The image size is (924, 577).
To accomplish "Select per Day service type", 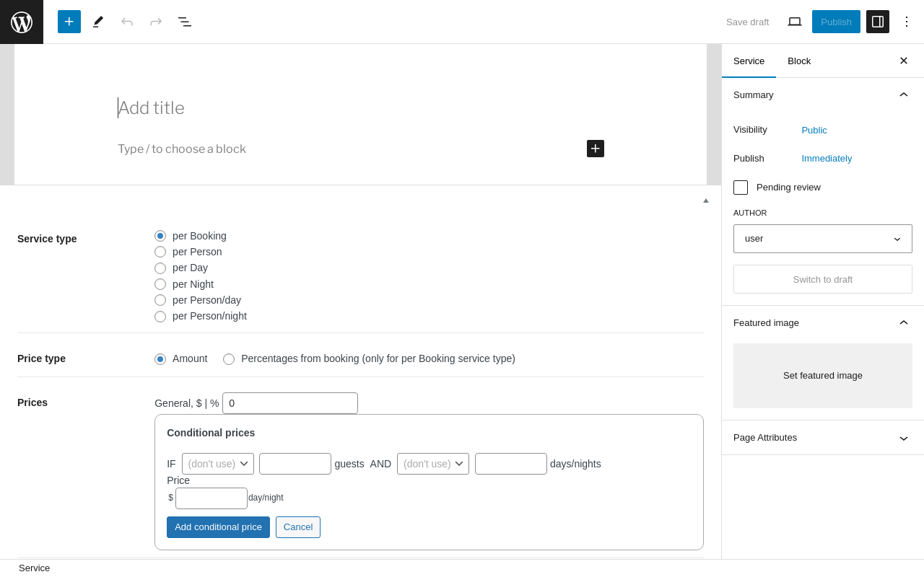I will pos(160,268).
